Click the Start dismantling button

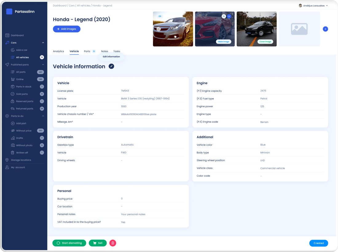click(x=69, y=243)
